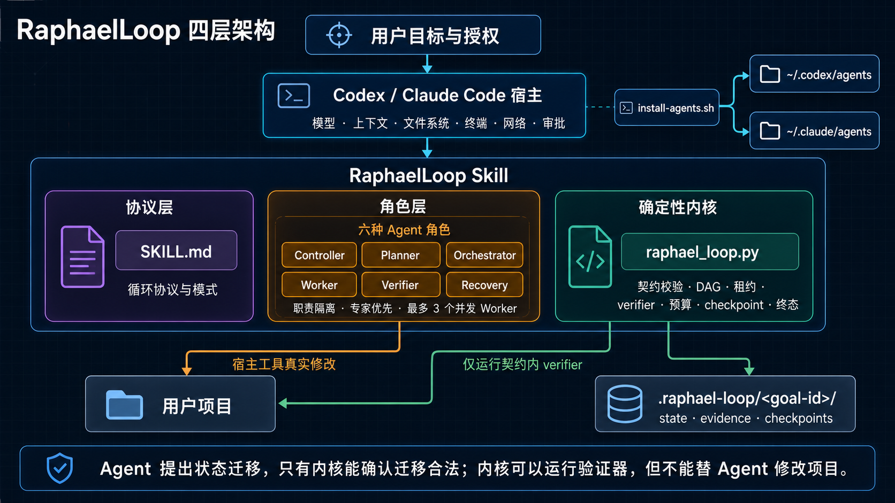Click "DAG" in the kernel description
Viewport: 895px width, 503px height.
(708, 287)
